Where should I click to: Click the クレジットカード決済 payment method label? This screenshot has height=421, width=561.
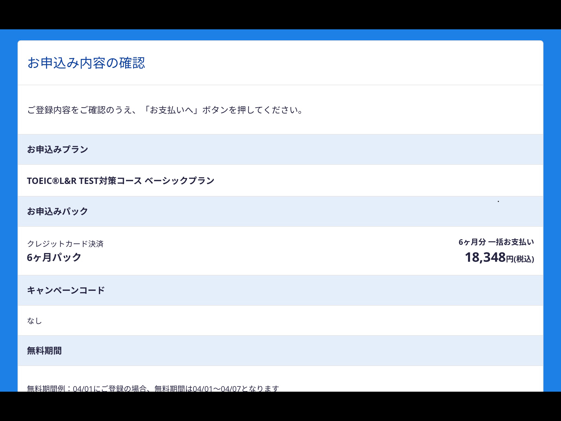click(65, 244)
